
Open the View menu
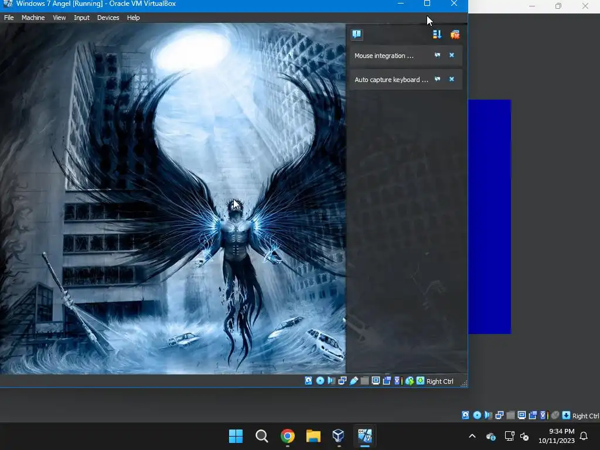click(x=59, y=18)
